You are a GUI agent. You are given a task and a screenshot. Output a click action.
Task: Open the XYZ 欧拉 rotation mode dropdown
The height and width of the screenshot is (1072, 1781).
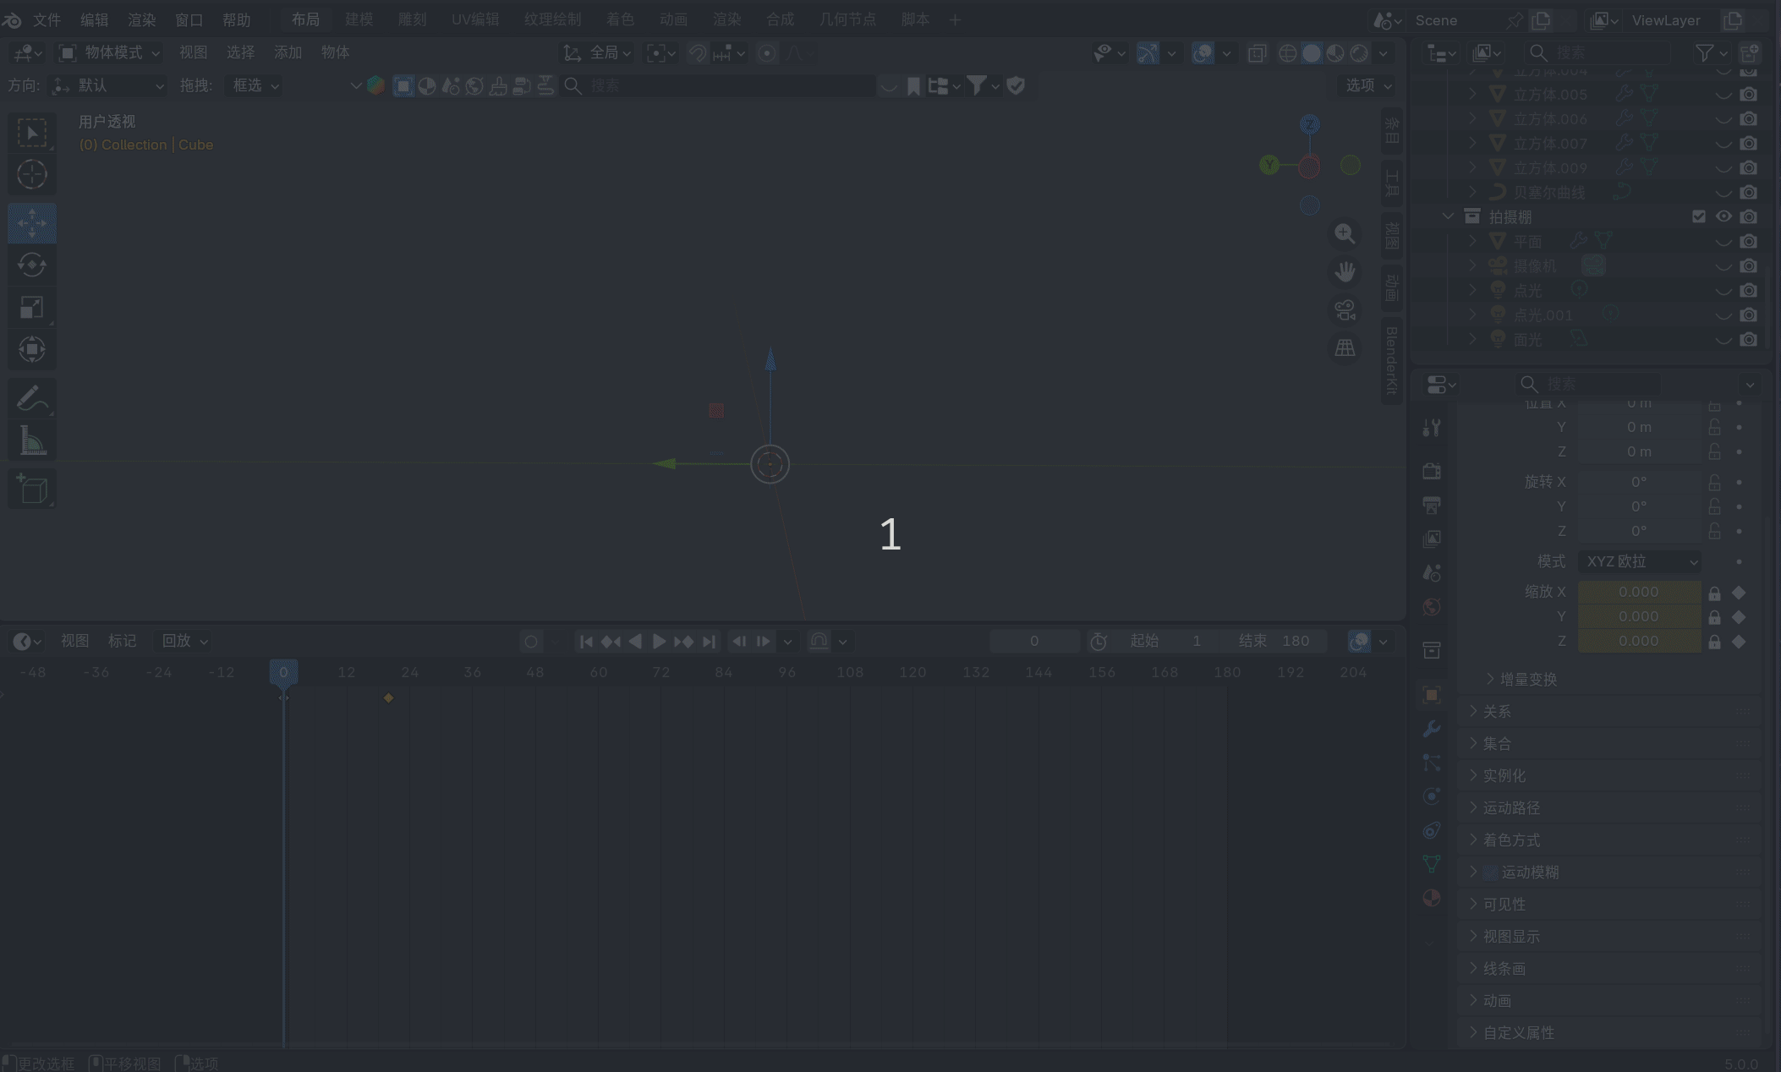(1640, 561)
